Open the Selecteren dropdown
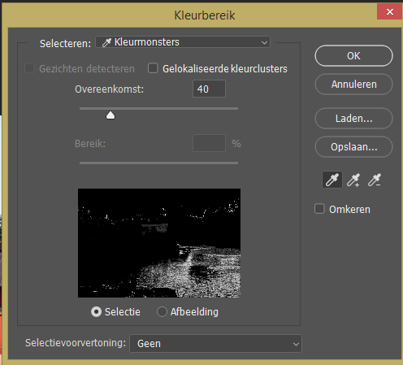This screenshot has width=403, height=365. click(x=183, y=42)
